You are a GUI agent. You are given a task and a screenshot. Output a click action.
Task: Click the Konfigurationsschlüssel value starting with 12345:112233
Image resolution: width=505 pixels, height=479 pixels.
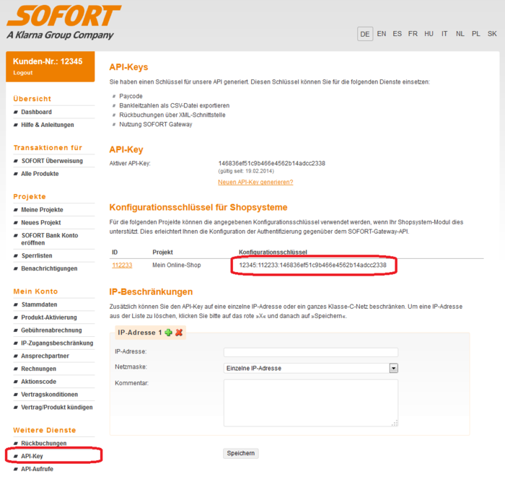tap(312, 265)
